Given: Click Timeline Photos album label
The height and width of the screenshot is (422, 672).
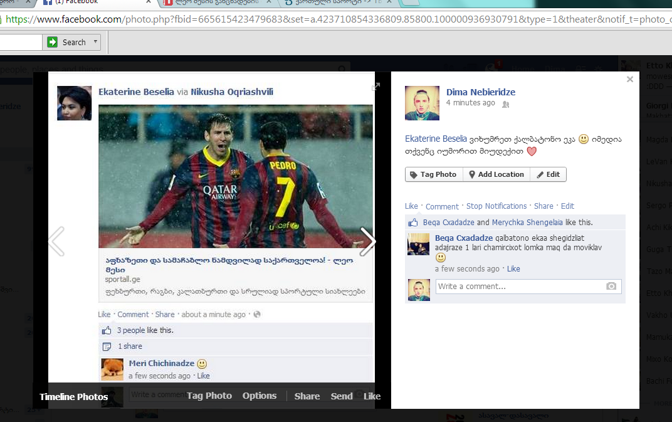Looking at the screenshot, I should click(74, 397).
